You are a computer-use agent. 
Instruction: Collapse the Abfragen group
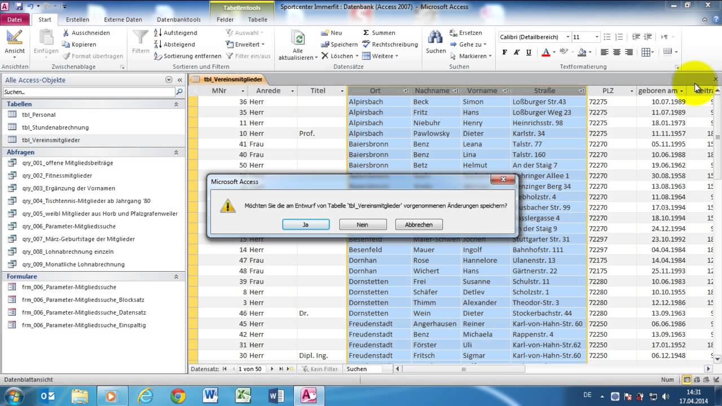click(x=176, y=152)
